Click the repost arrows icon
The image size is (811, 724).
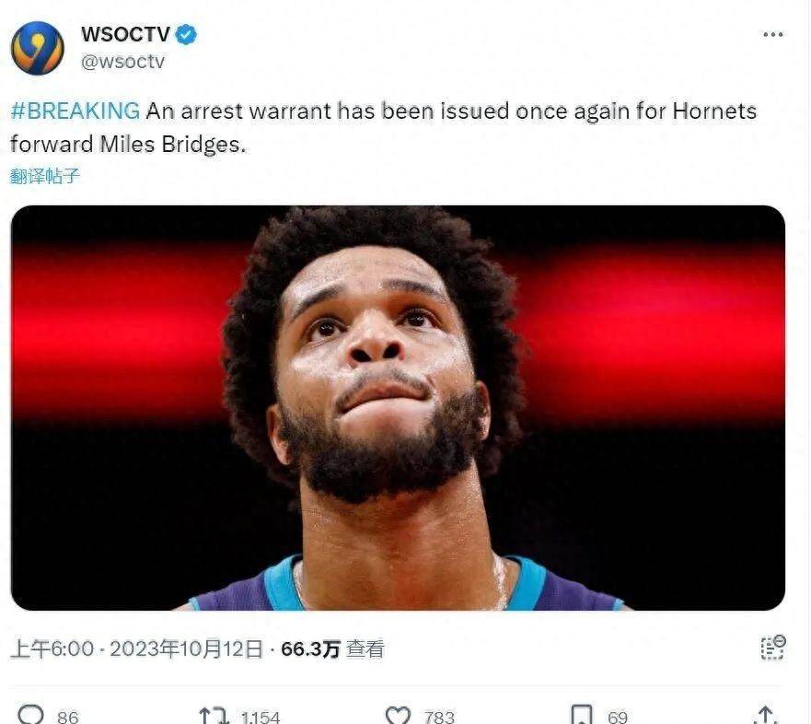click(214, 715)
